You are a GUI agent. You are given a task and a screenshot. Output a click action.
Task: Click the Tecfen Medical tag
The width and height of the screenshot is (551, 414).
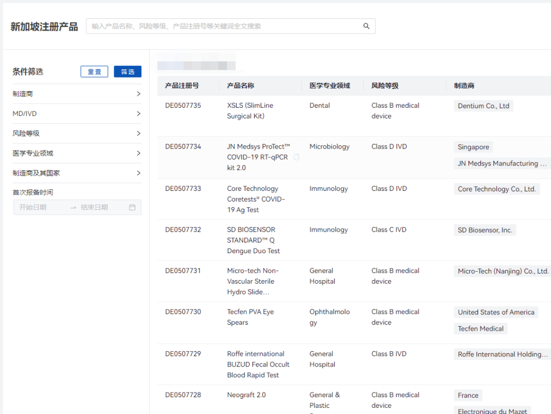click(x=481, y=329)
